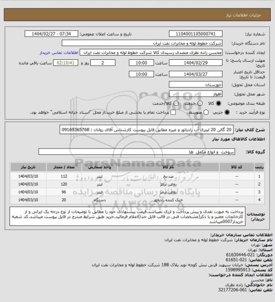Viewport: 275px width, 302px height.
Task: Select the جزیی purchase type radio
Action: pyautogui.click(x=227, y=112)
